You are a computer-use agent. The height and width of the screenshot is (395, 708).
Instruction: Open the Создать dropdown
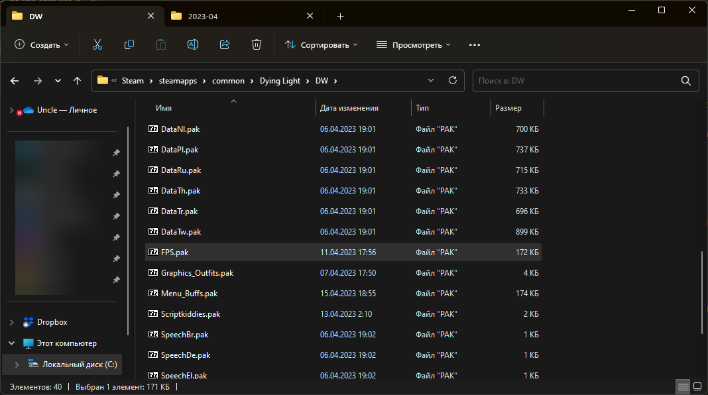(x=42, y=44)
